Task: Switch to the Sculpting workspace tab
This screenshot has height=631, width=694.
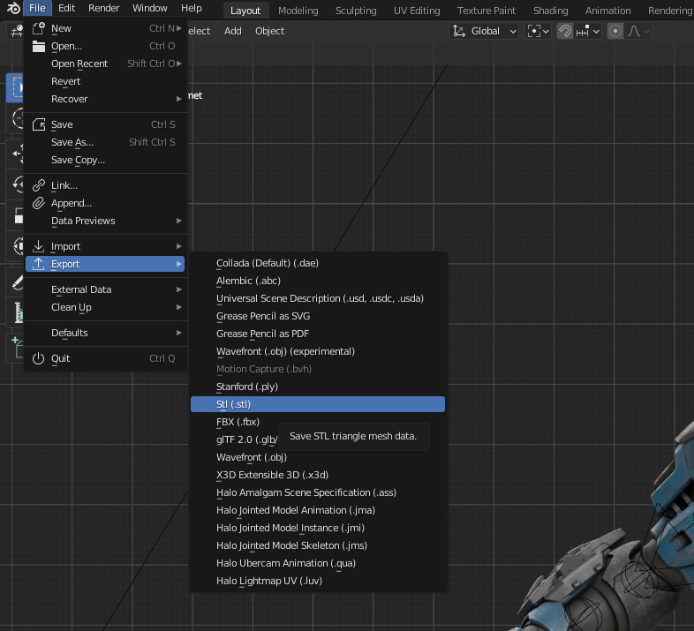Action: [356, 11]
